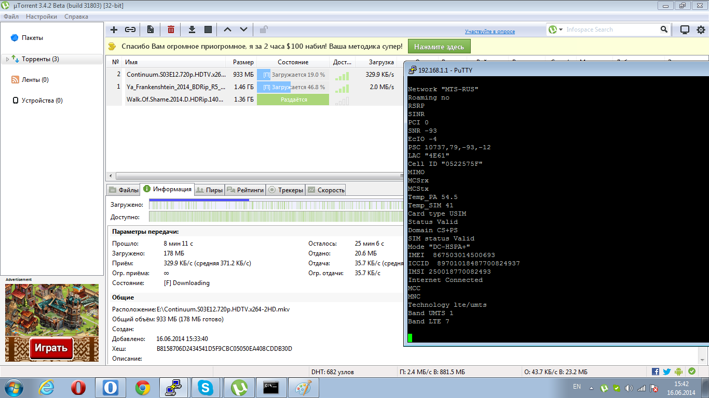Open Opera browser from taskbar
This screenshot has width=709, height=398.
(78, 388)
